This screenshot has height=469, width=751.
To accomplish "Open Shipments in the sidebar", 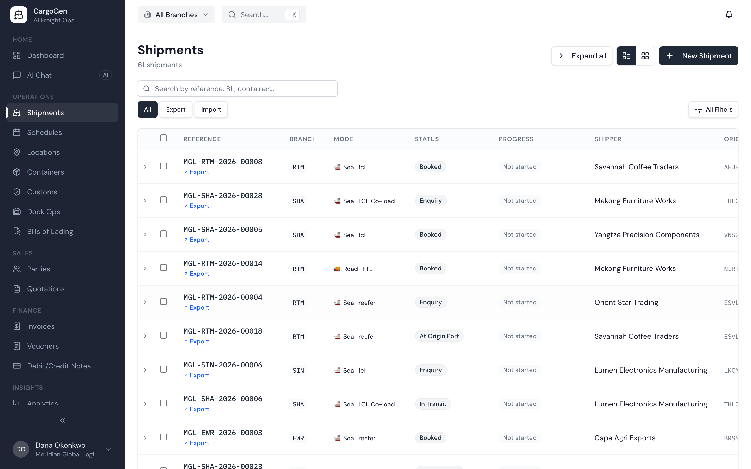I will tap(62, 113).
